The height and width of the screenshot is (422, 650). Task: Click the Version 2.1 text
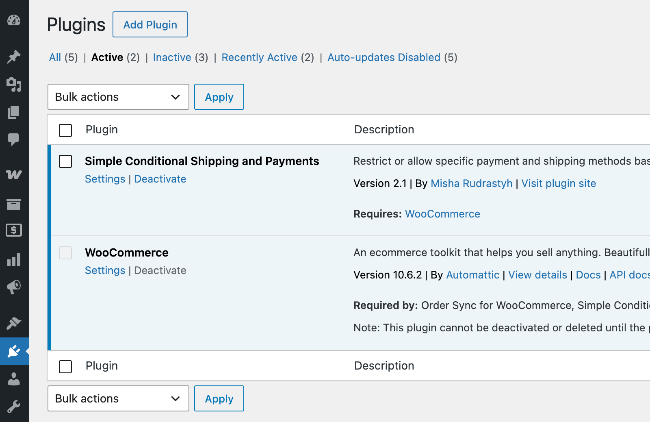click(x=380, y=183)
